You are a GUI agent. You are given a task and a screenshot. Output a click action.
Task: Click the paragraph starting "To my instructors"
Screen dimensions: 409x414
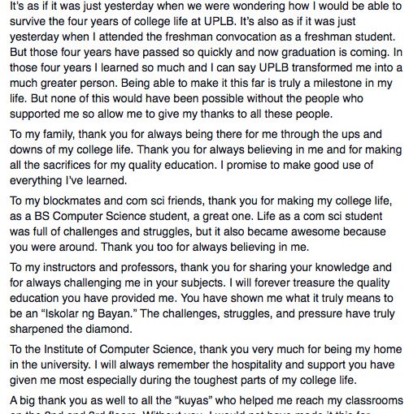[x=202, y=298]
